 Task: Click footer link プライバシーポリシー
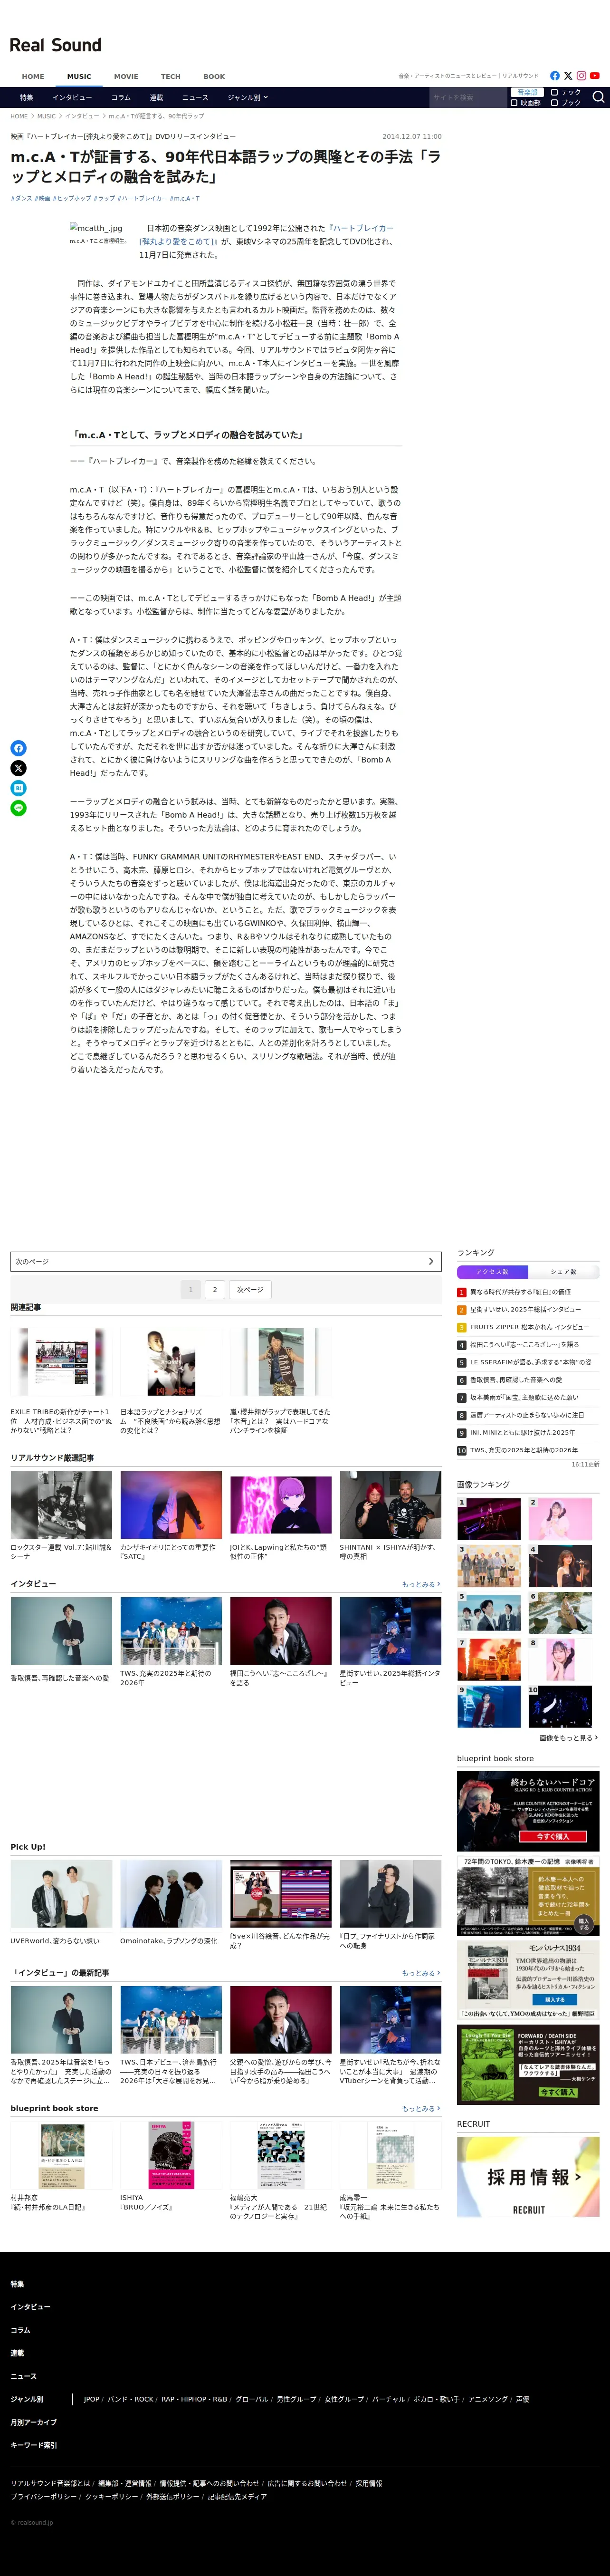tap(43, 2496)
